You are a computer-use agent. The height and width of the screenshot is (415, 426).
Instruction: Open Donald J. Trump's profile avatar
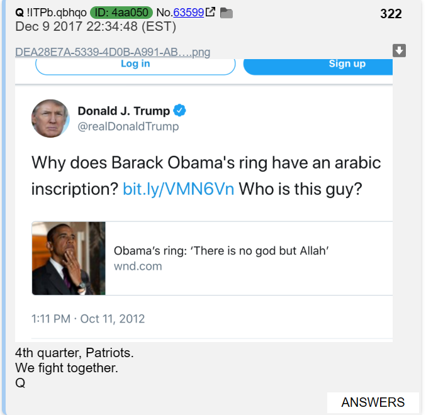50,119
